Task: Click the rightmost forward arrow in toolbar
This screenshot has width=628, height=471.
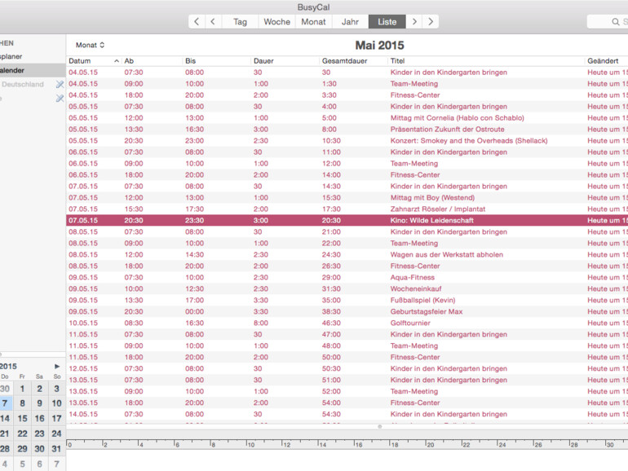Action: tap(431, 22)
